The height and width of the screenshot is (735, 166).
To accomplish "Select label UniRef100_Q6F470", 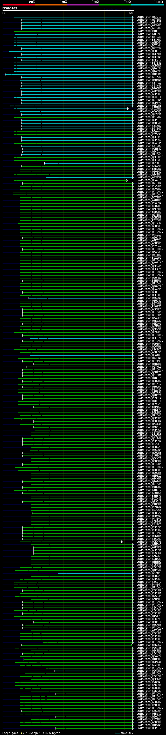I will pyautogui.click(x=149, y=269).
